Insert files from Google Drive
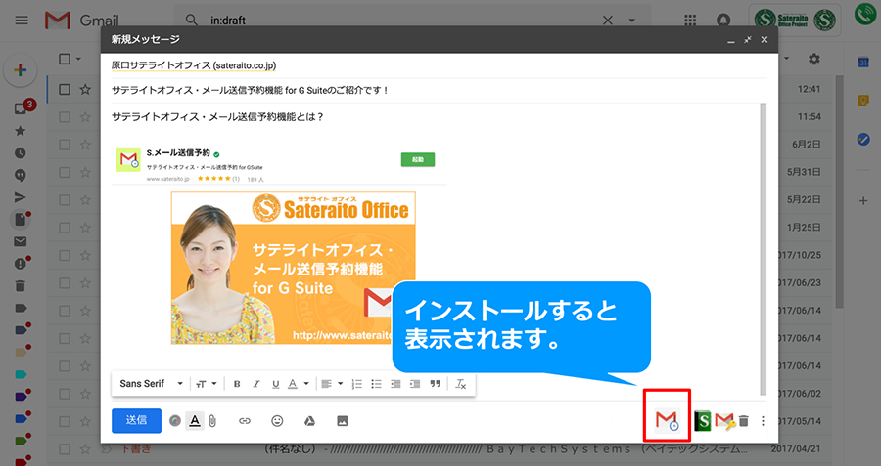Image resolution: width=881 pixels, height=466 pixels. point(309,421)
